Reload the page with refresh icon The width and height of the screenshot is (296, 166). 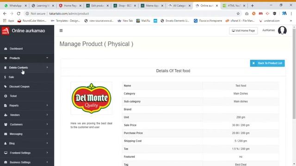coord(18,13)
